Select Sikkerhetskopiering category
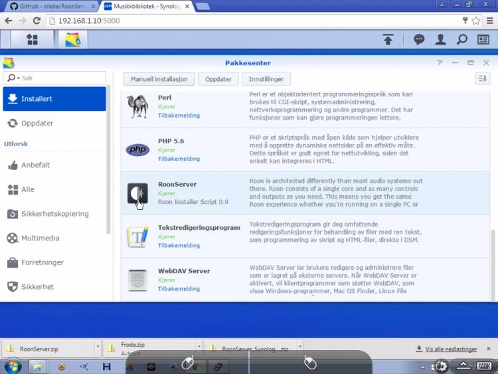The image size is (498, 374). tap(54, 214)
